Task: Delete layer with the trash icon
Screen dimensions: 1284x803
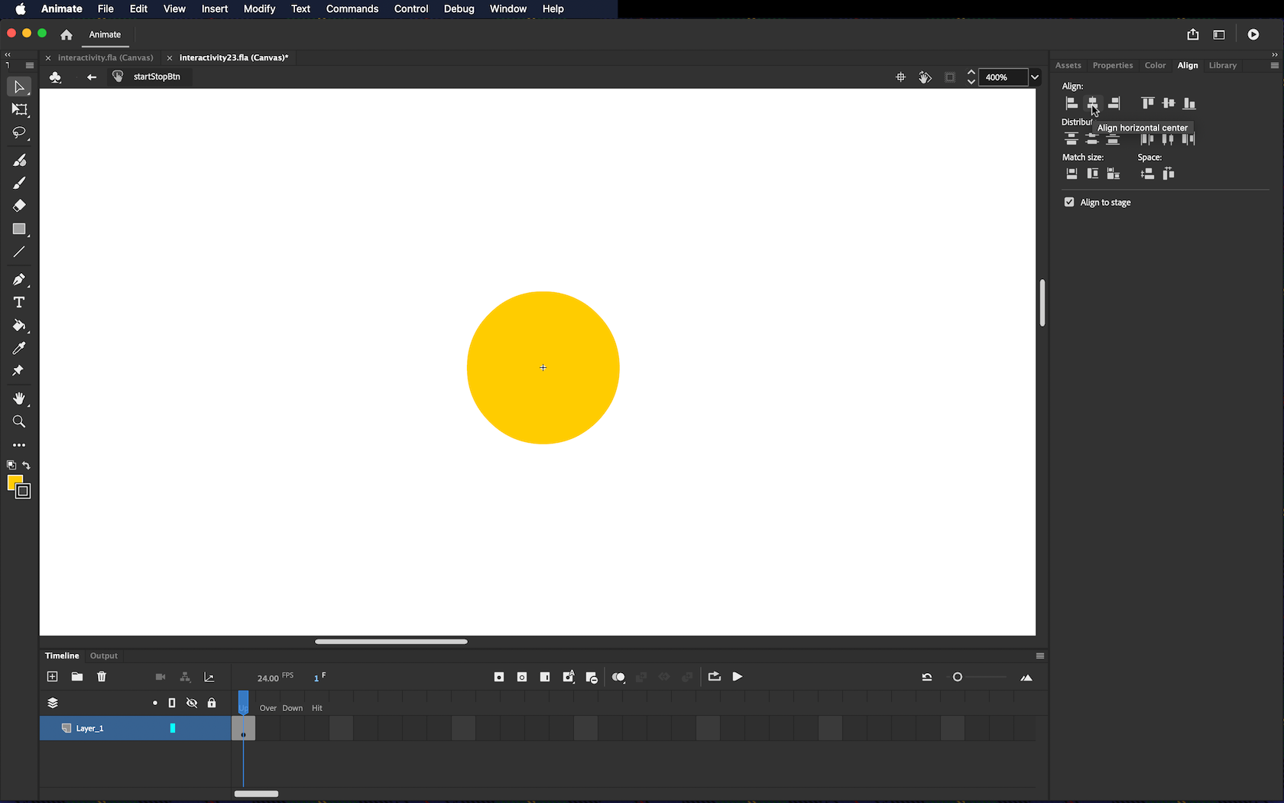Action: (x=102, y=677)
